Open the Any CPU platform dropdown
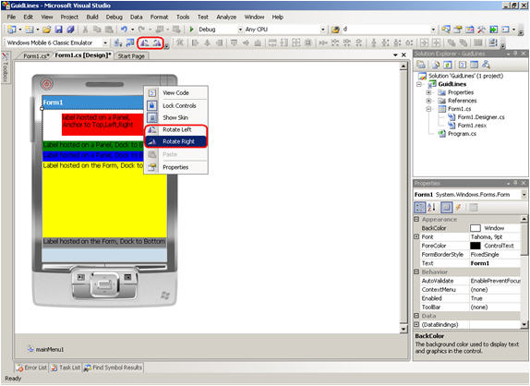 pos(322,30)
